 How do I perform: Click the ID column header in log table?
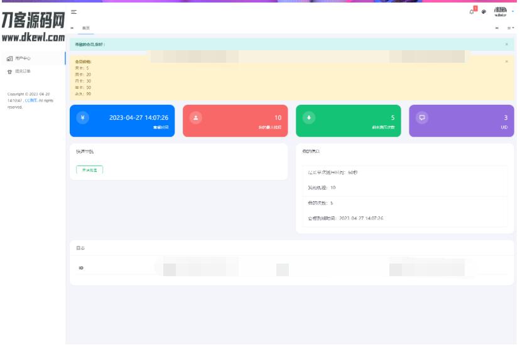point(81,268)
